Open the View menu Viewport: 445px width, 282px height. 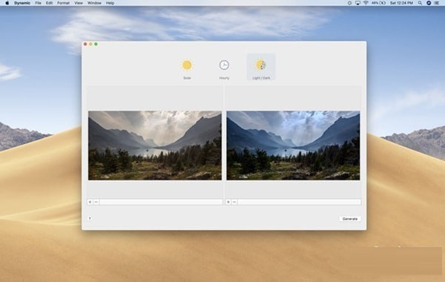click(79, 3)
